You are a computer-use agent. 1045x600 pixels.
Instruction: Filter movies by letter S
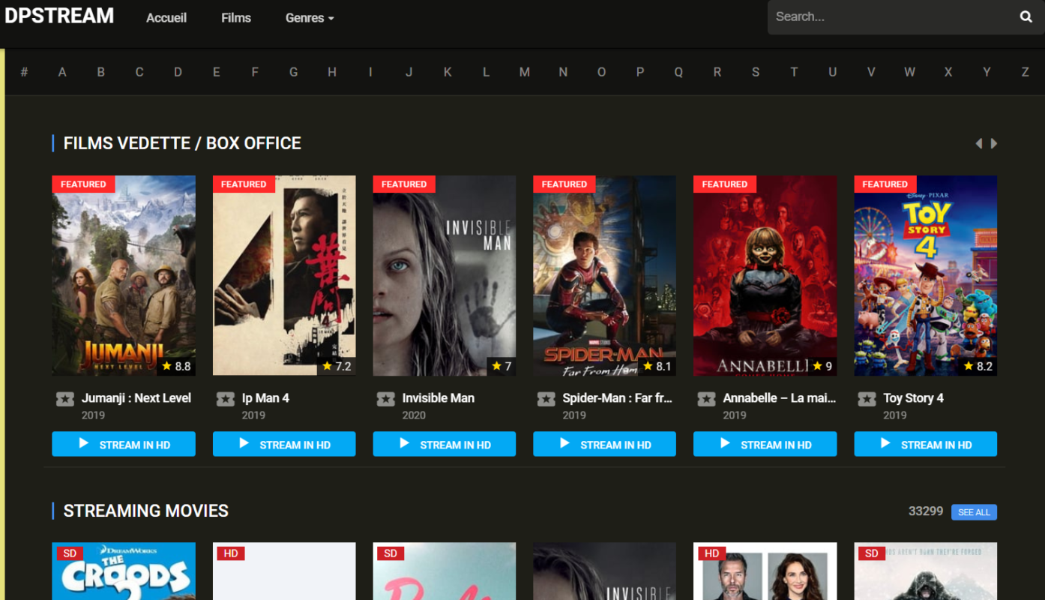tap(756, 72)
